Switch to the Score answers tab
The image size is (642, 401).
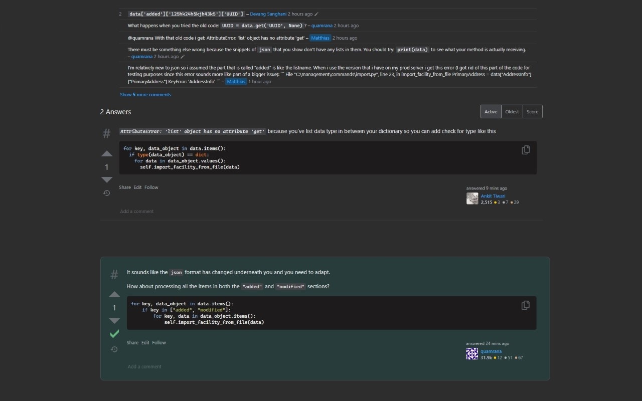(532, 111)
